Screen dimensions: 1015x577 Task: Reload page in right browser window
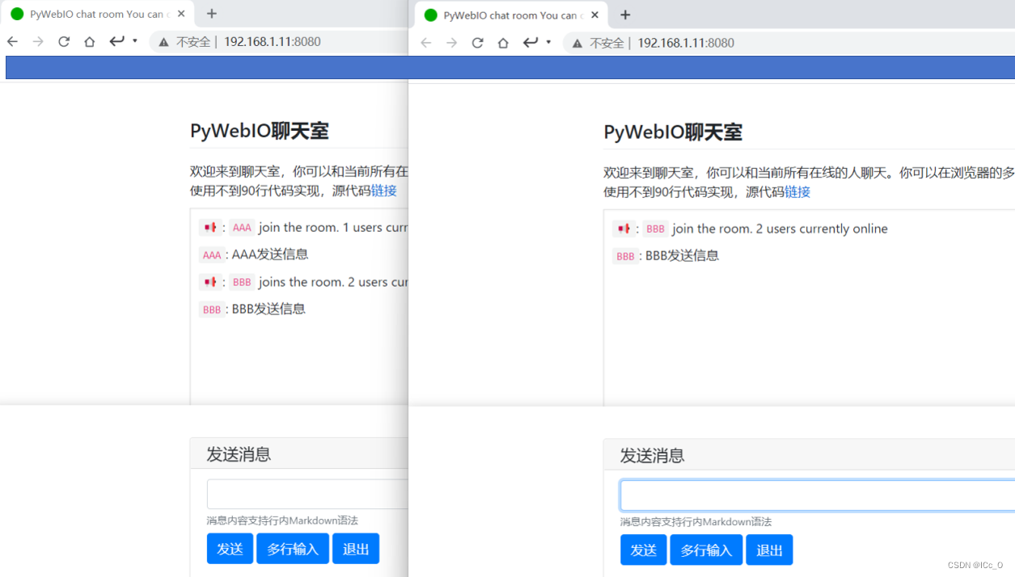coord(478,43)
